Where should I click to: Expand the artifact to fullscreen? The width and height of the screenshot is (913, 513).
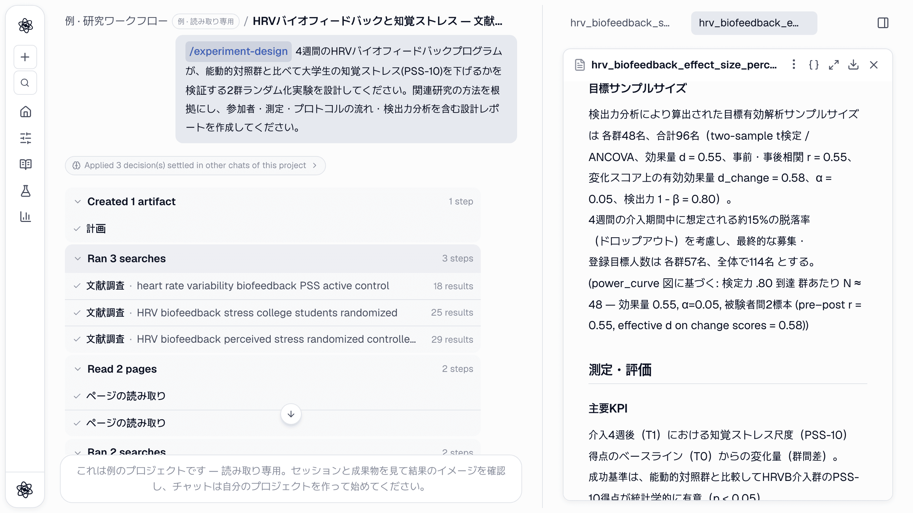[834, 65]
